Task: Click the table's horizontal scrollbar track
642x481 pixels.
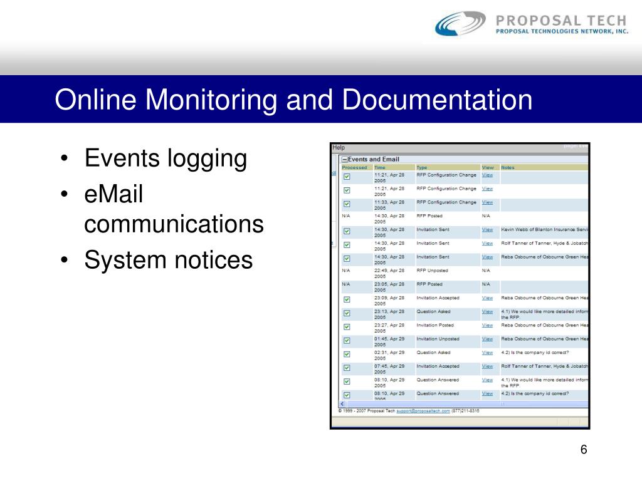Action: coord(466,404)
